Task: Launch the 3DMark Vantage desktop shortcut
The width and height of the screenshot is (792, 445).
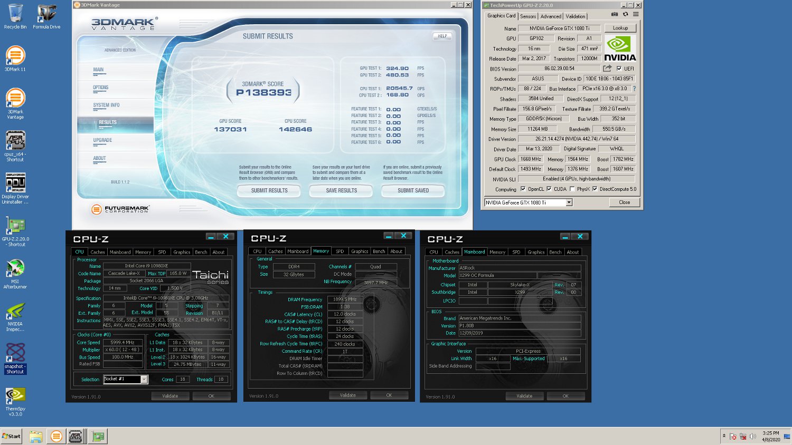Action: (15, 103)
